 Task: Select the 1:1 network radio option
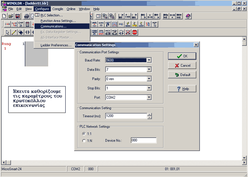tap(84, 134)
